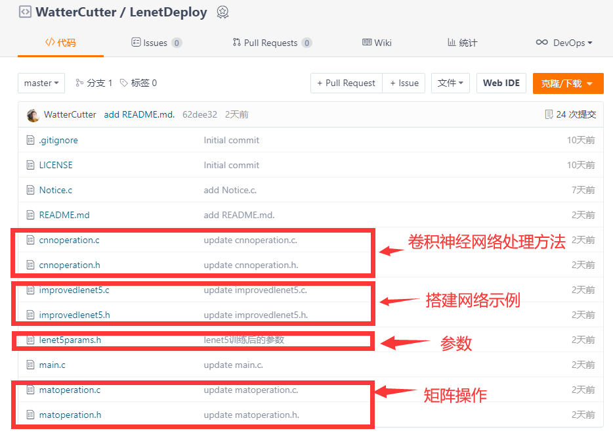Viewport: 613px width, 435px height.
Task: Open the WatterCutter owner link in title
Action: coord(76,12)
